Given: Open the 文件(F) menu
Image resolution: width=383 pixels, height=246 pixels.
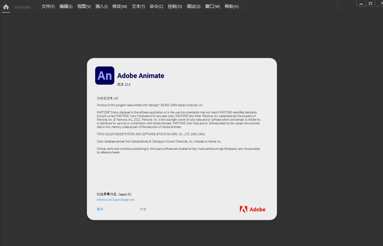Looking at the screenshot, I should (x=48, y=7).
